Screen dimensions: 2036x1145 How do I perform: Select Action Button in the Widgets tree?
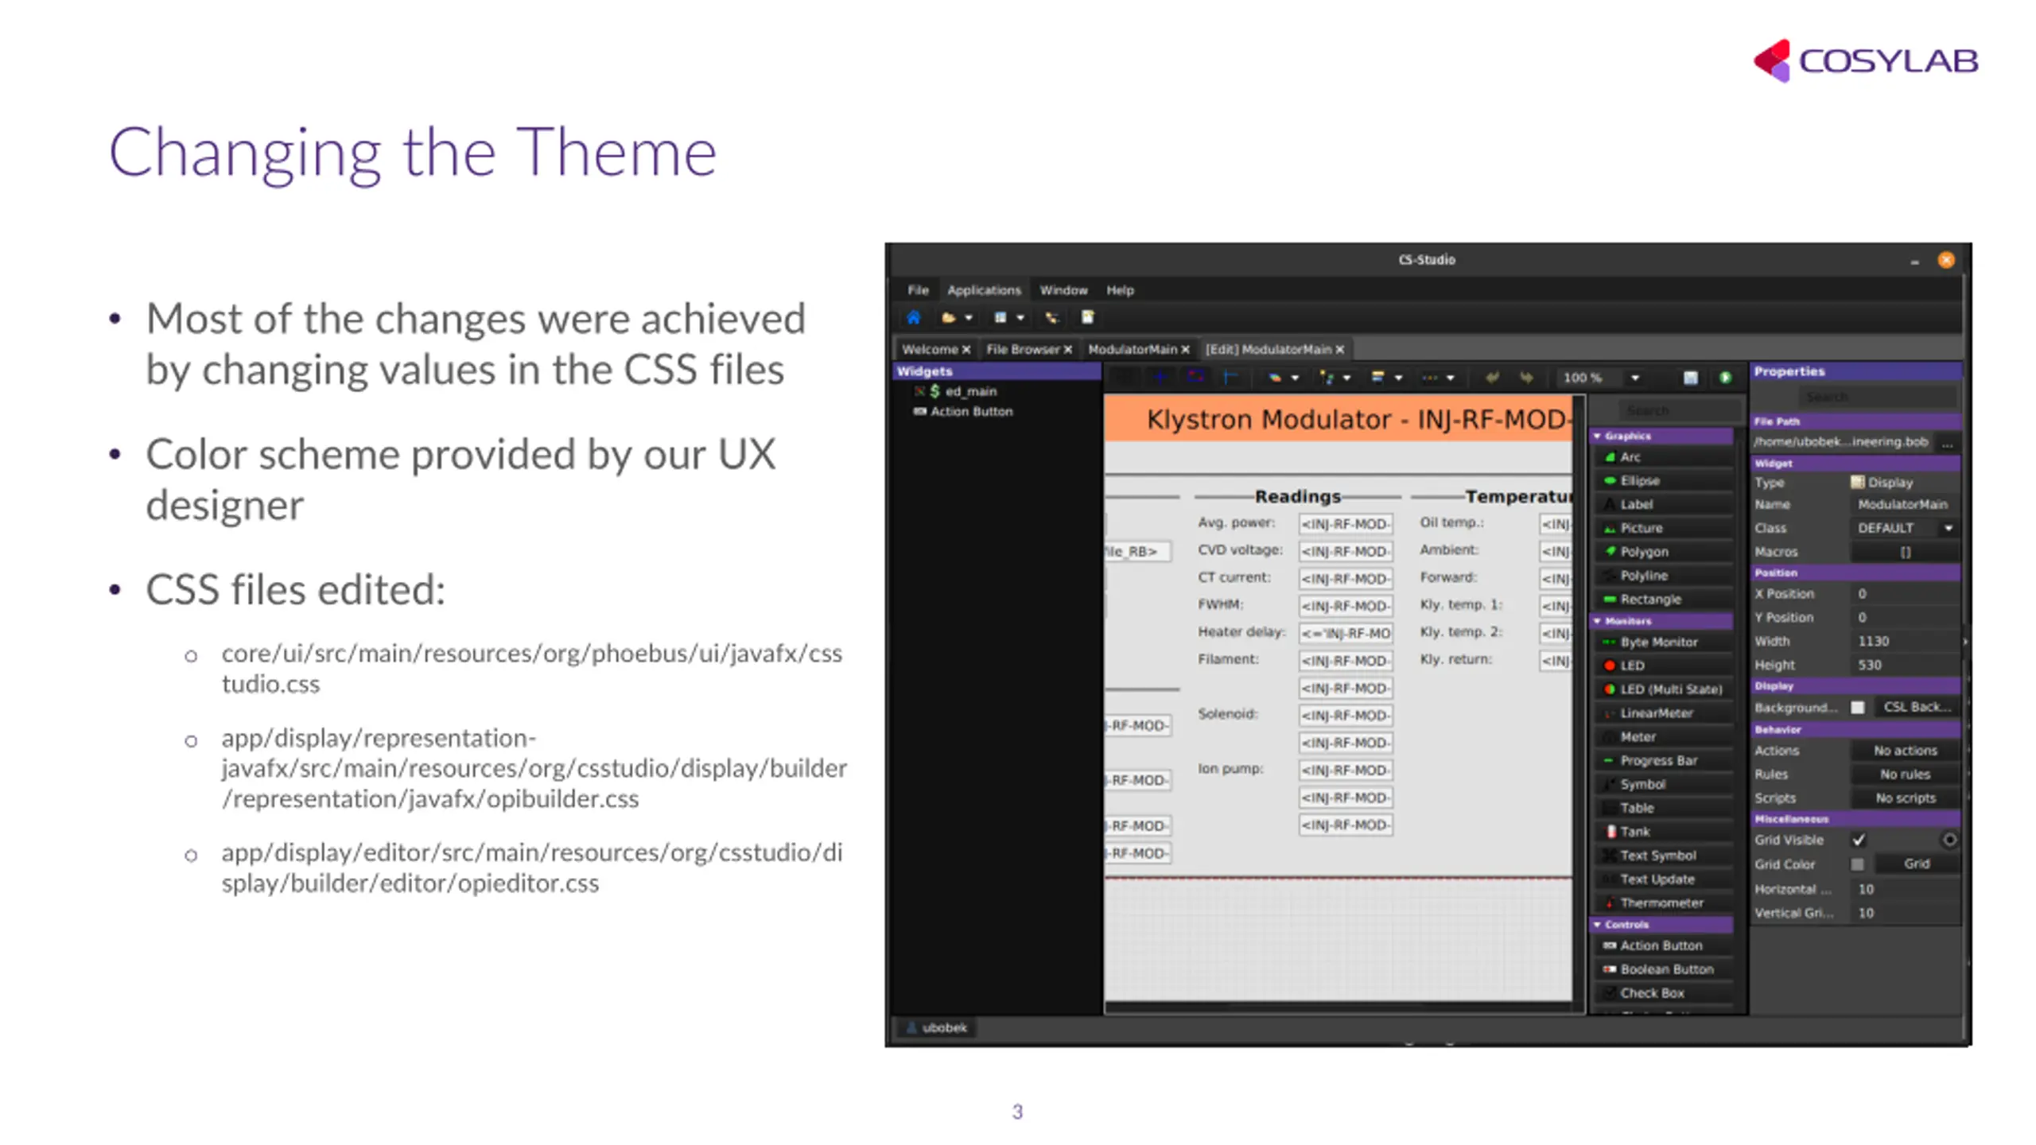click(963, 412)
